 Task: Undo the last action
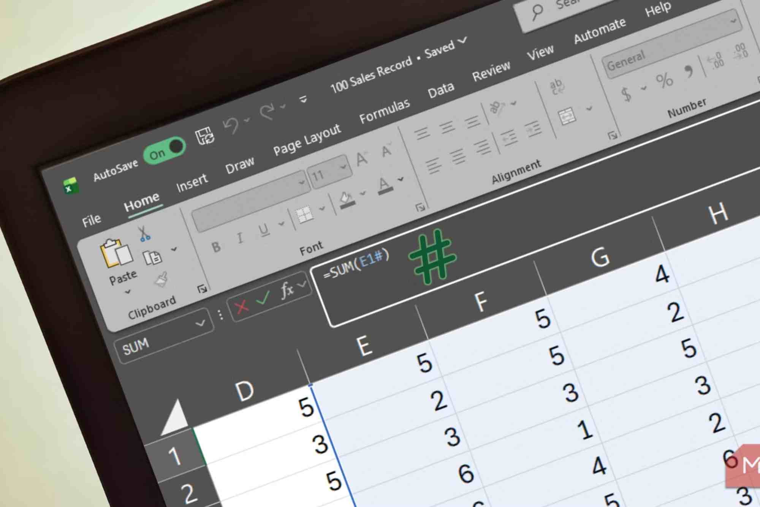(x=231, y=126)
